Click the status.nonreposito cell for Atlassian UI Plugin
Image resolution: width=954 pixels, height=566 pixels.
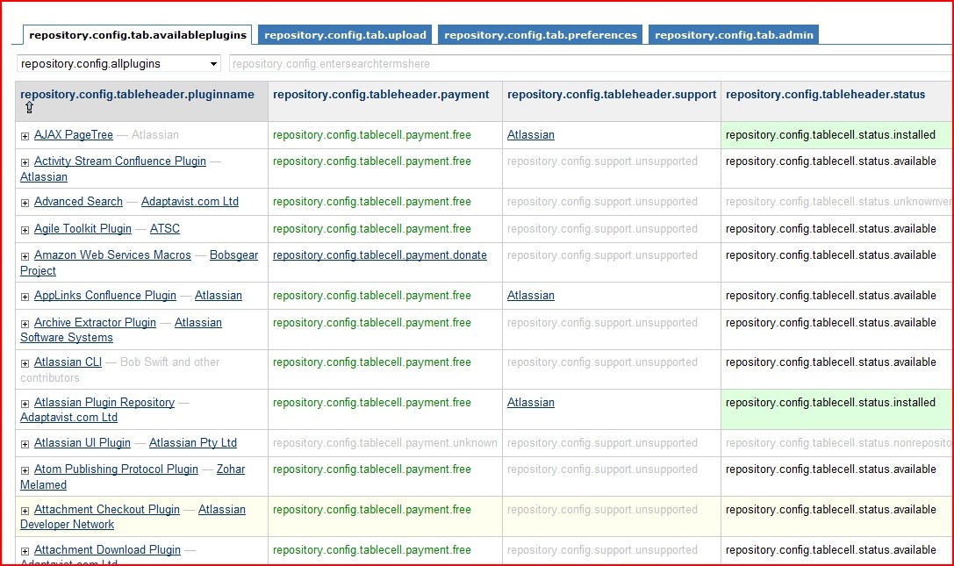point(838,442)
